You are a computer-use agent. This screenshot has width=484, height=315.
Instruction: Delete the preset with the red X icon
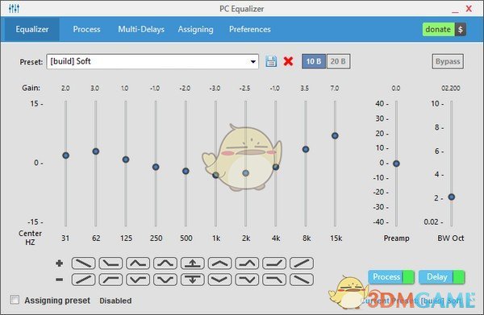pos(288,61)
